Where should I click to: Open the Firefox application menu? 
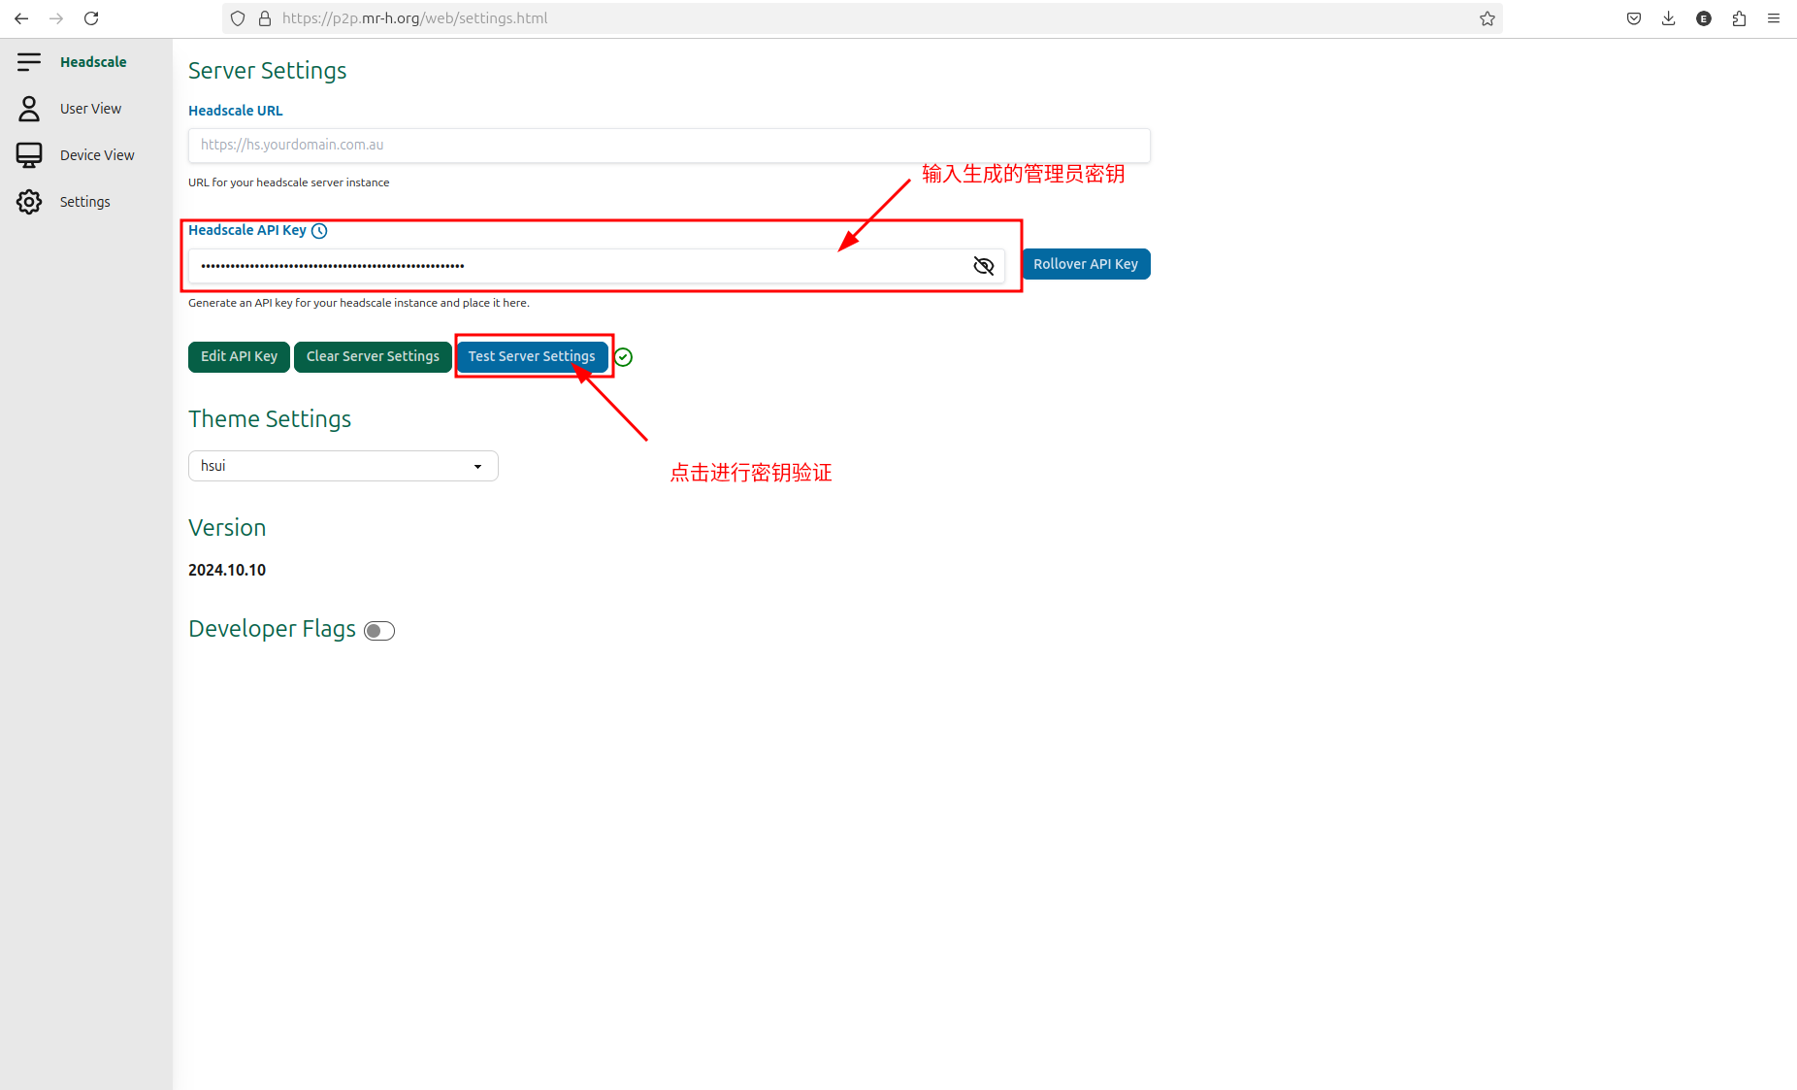coord(1774,17)
